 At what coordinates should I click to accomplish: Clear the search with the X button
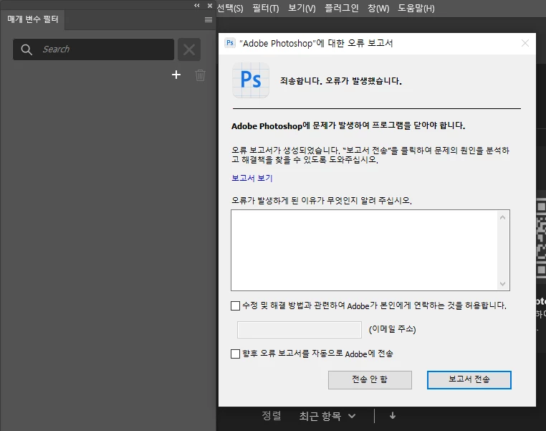pyautogui.click(x=189, y=49)
